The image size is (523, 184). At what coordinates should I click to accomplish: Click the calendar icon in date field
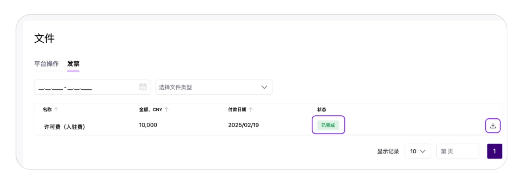(x=143, y=87)
